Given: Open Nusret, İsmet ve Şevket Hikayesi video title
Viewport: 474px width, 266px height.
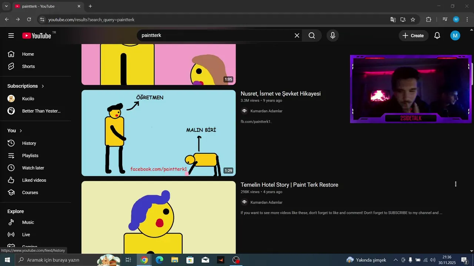Looking at the screenshot, I should 281,94.
